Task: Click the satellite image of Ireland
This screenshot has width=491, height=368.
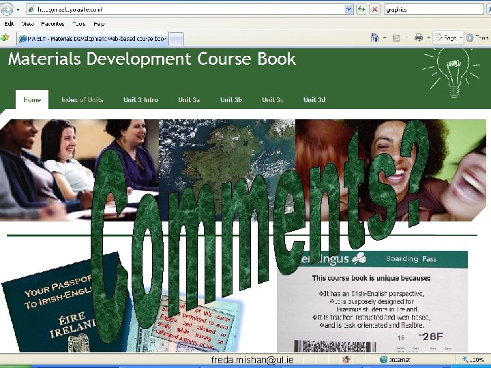Action: point(226,170)
